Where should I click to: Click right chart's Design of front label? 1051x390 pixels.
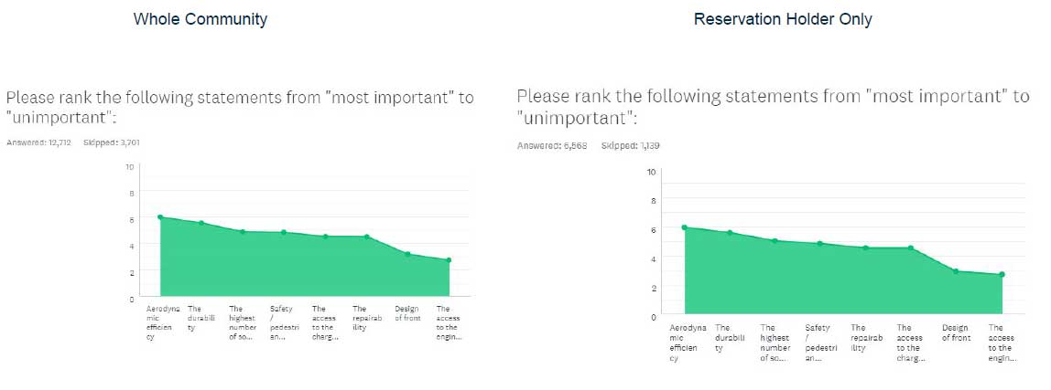point(957,333)
